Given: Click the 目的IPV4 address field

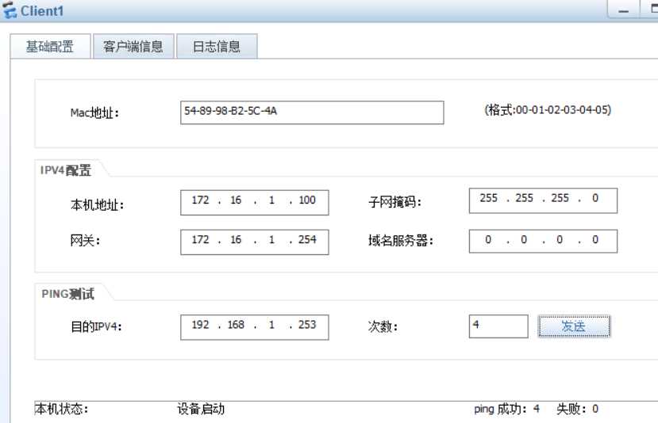Looking at the screenshot, I should pyautogui.click(x=254, y=327).
